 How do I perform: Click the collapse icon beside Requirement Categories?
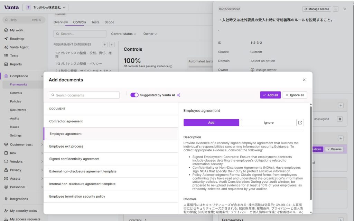112,44
